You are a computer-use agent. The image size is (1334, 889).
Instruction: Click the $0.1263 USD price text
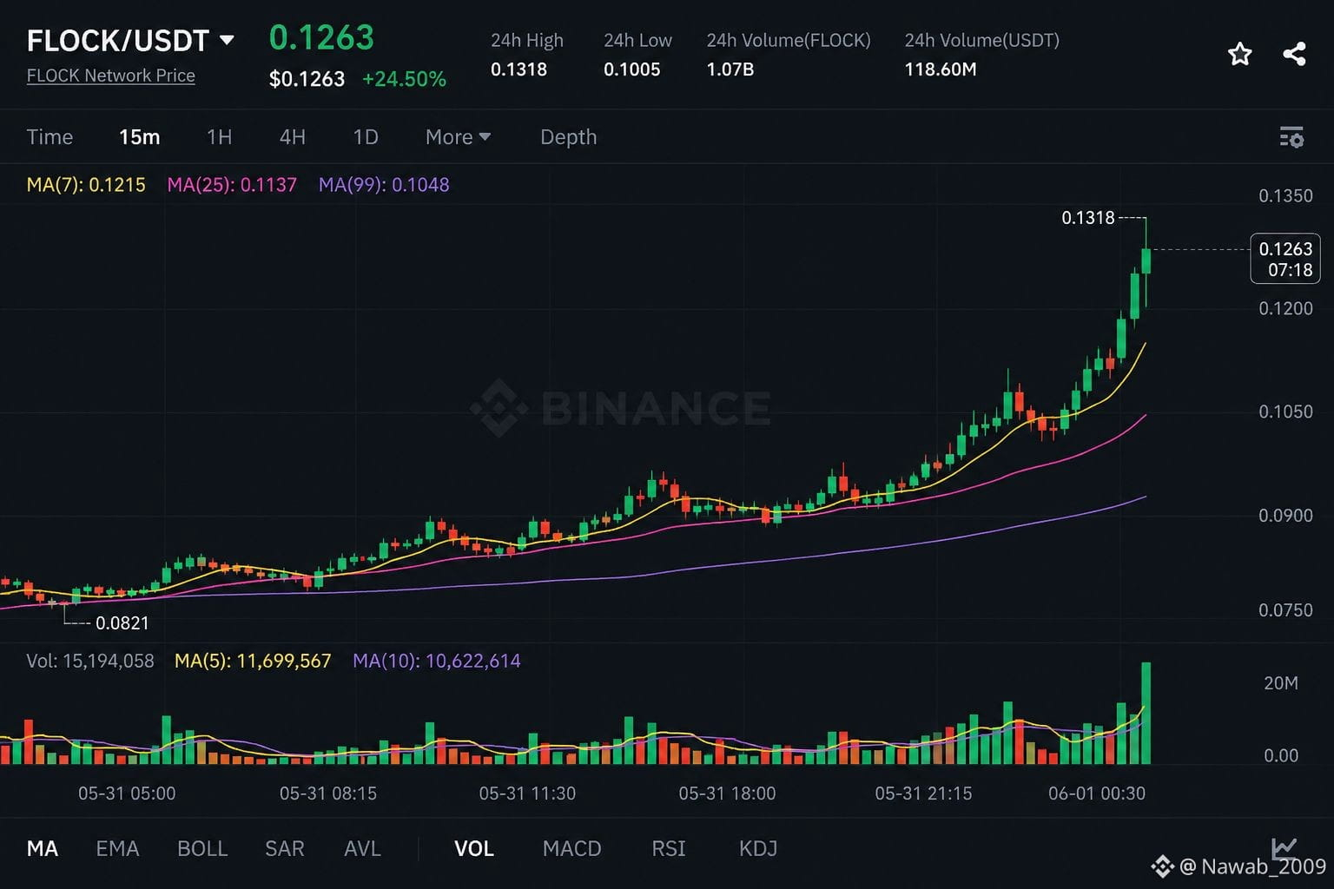(x=307, y=79)
